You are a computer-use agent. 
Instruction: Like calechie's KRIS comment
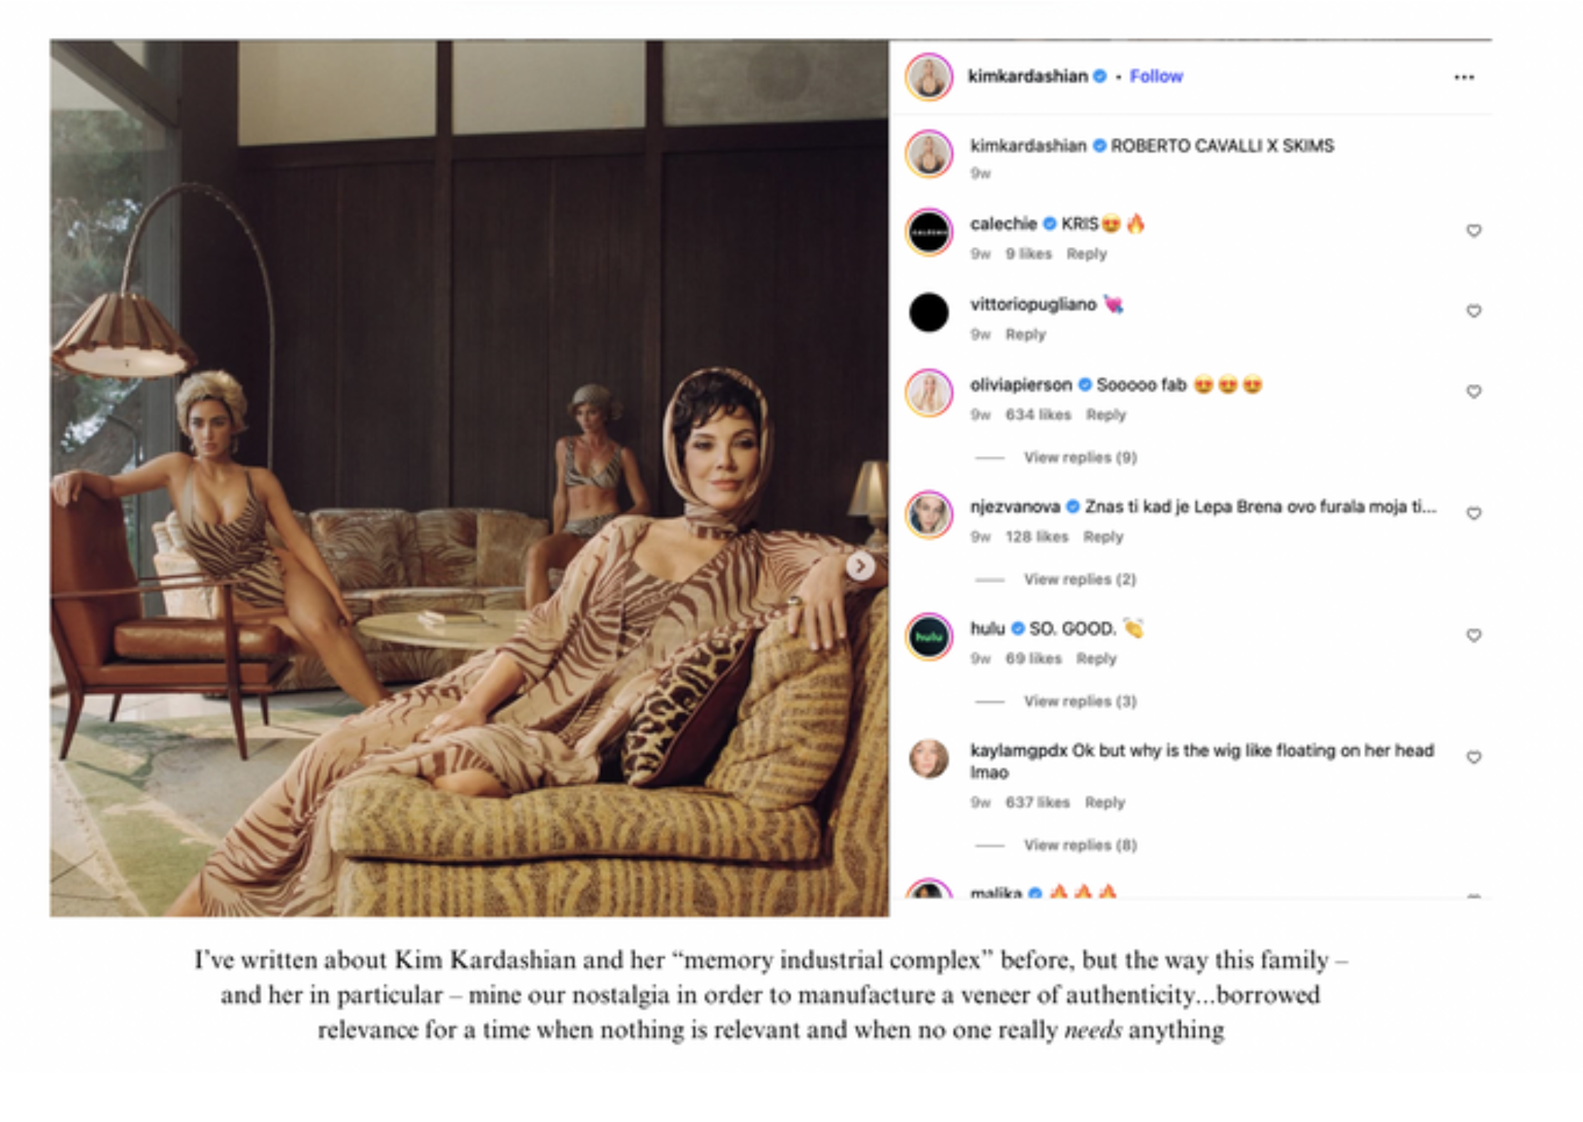coord(1473,231)
